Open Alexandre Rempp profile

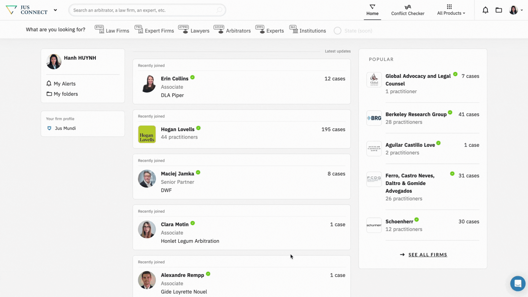[182, 275]
